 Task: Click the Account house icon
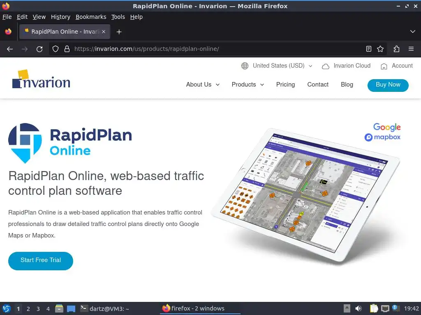tap(384, 66)
